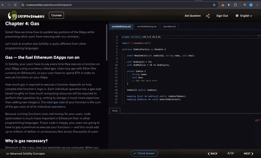Viewport: 261px width, 158px height.
Task: Click the 'struct Zombie {' code line
Action: 136,71
